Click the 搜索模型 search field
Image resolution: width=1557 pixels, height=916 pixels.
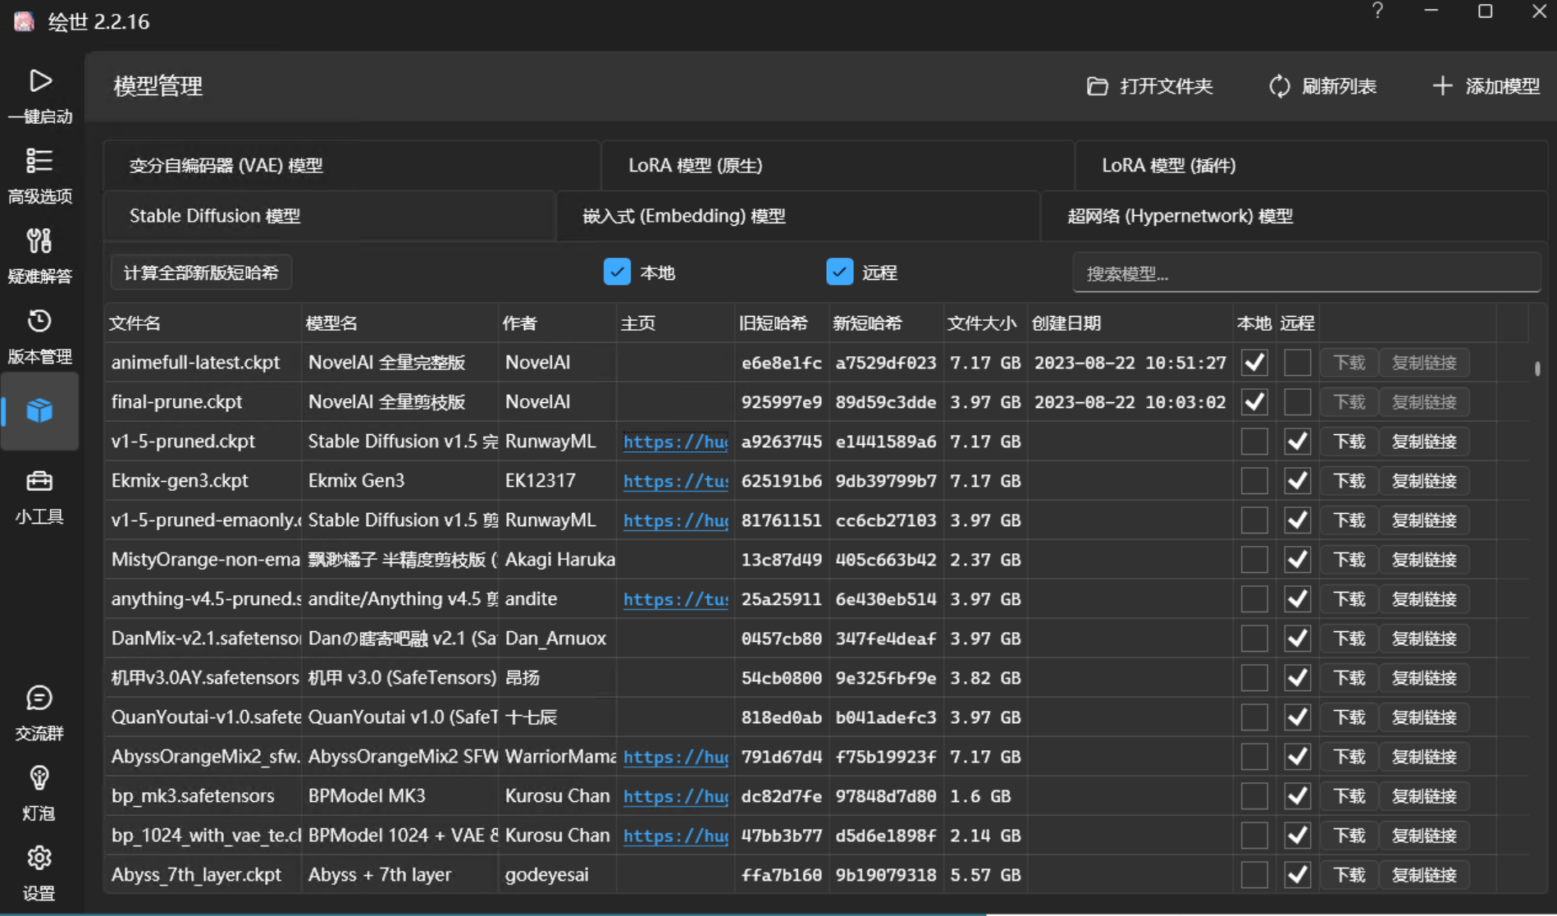(1306, 273)
